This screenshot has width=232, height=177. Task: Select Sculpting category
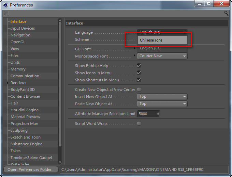click(19, 130)
